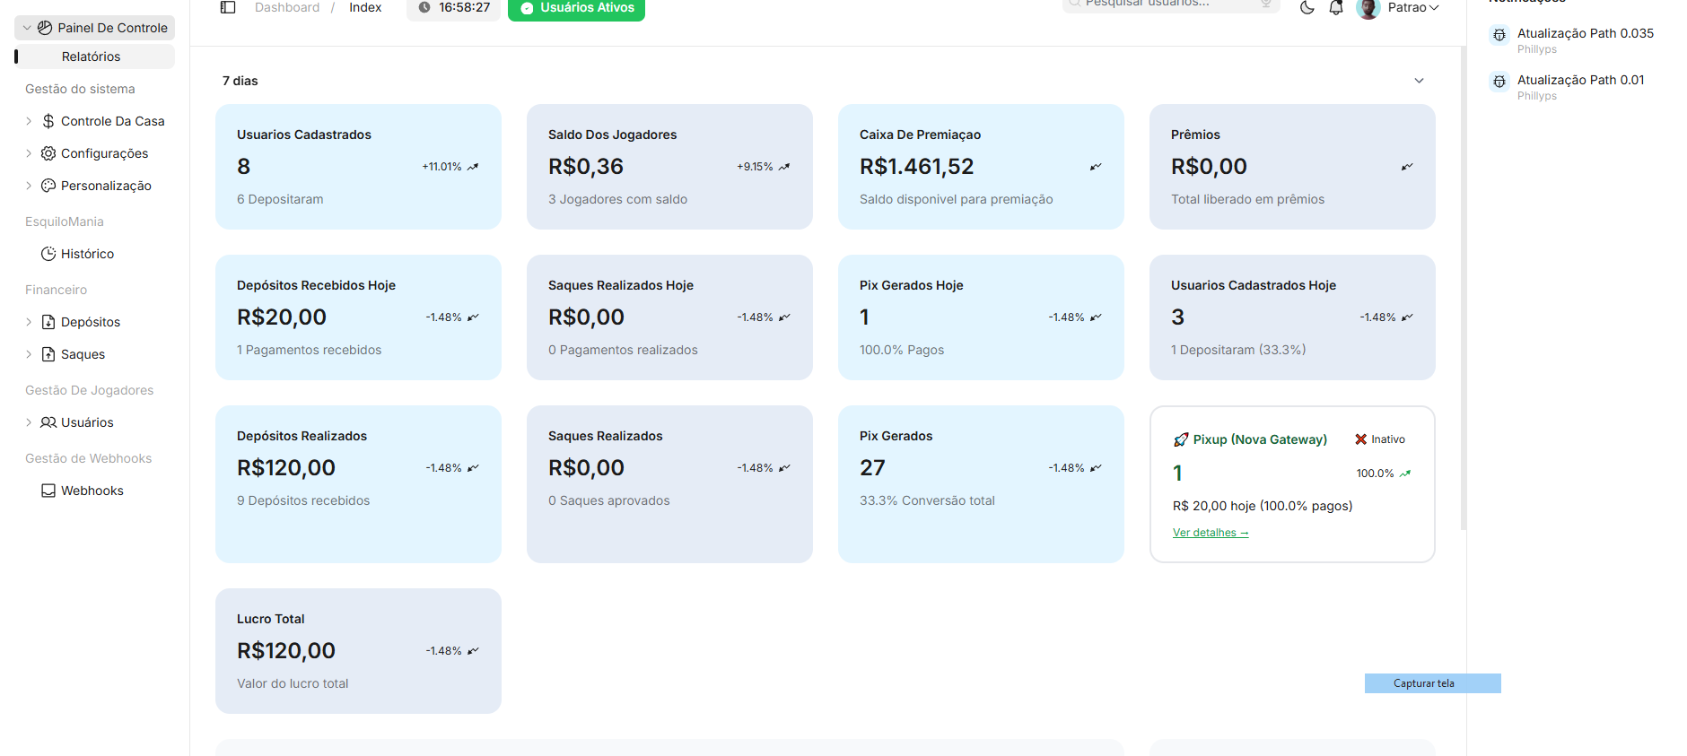This screenshot has height=756, width=1687.
Task: Expand the Configurações chevron
Action: click(29, 153)
